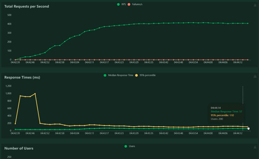Click the 600 y-axis label in Response Times
This screenshot has width=259, height=159.
pos(9,108)
